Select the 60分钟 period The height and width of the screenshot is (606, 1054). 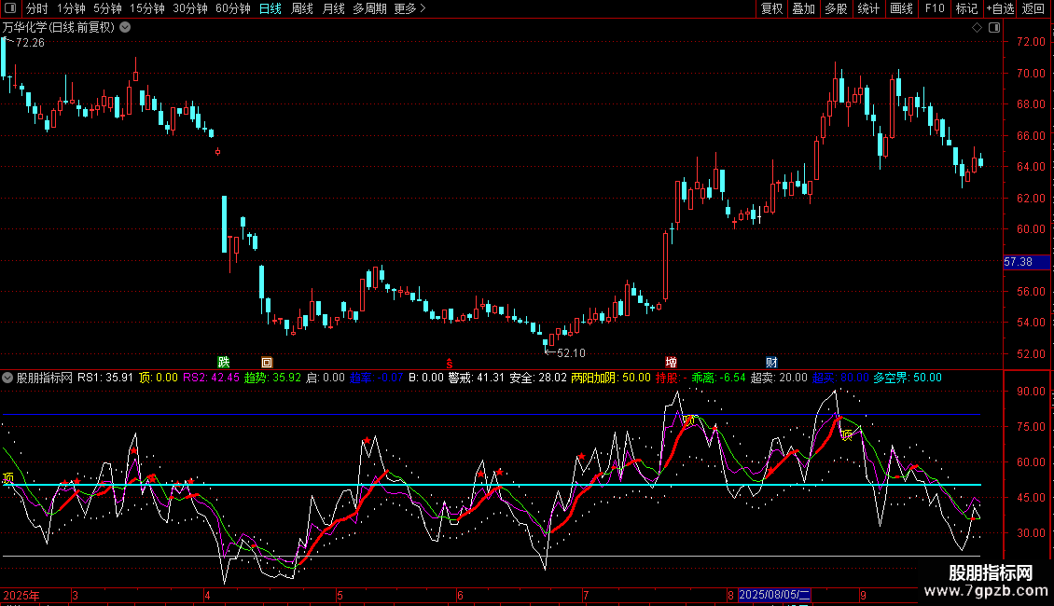(x=233, y=8)
